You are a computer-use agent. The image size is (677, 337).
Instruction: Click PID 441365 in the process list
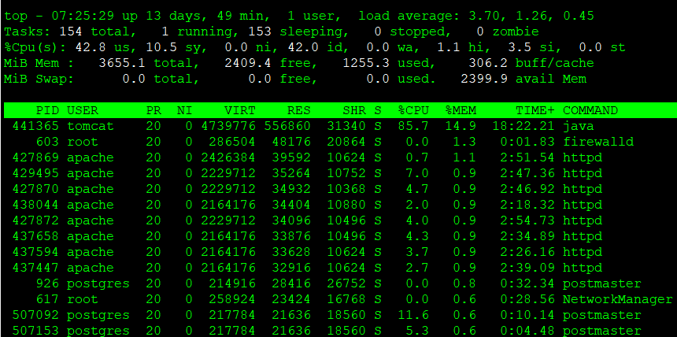35,126
